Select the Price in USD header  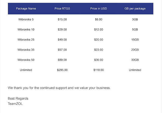[98, 9]
